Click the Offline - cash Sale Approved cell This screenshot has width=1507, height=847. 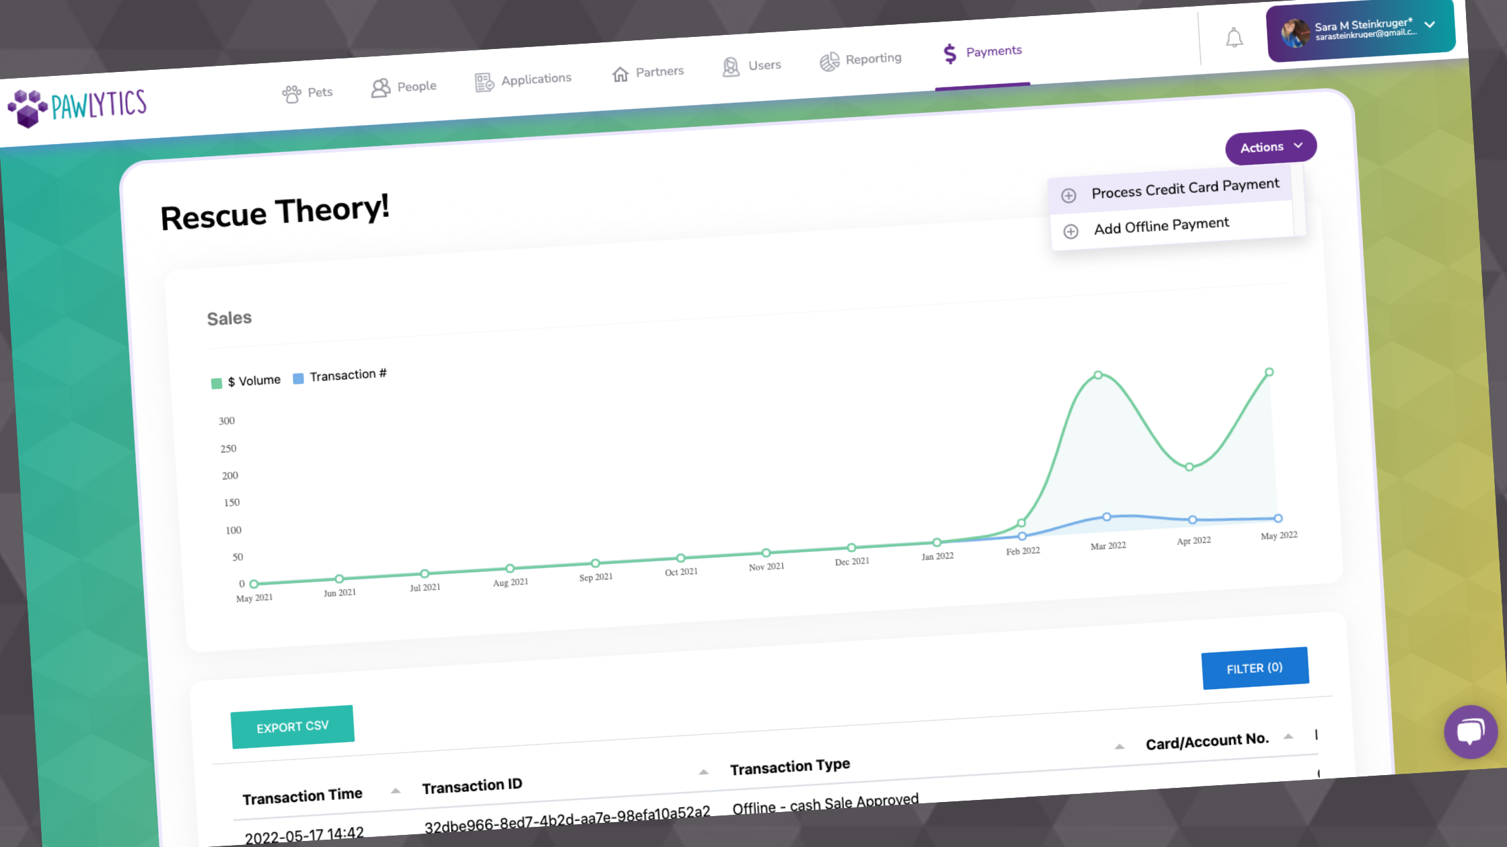point(825,804)
